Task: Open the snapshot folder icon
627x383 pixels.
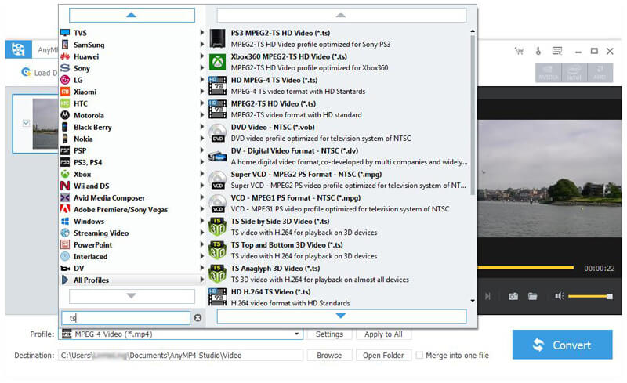Action: (x=532, y=296)
